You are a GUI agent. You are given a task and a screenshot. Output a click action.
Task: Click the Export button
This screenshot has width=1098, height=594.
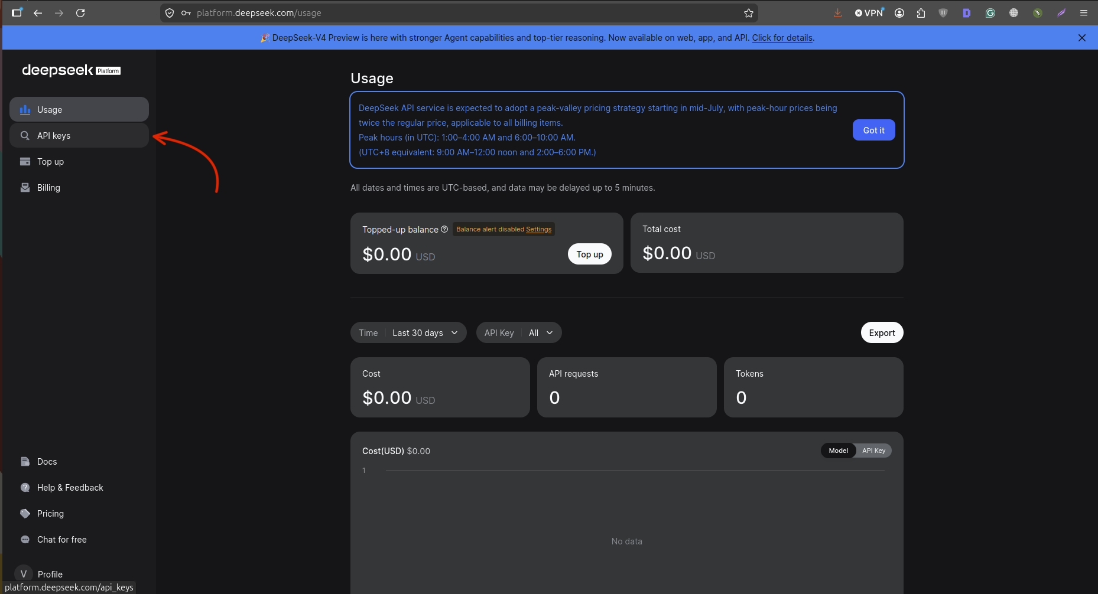(x=882, y=332)
